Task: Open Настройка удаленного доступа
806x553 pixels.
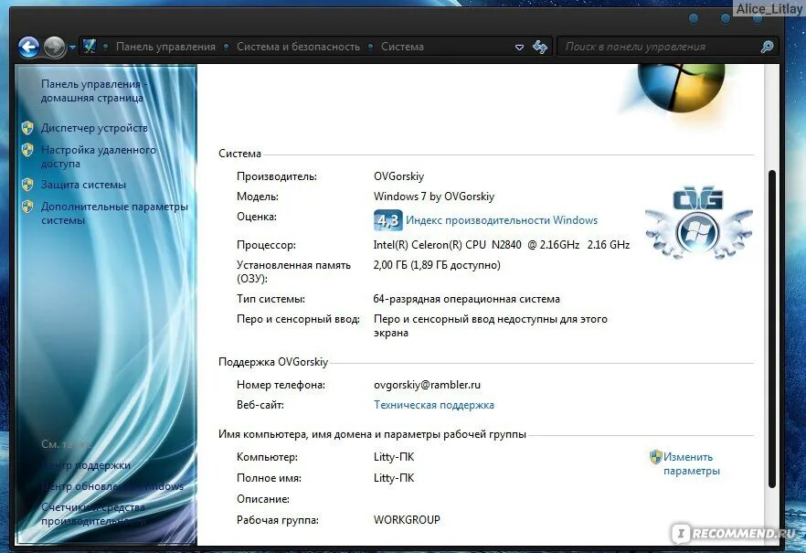Action: pyautogui.click(x=98, y=156)
